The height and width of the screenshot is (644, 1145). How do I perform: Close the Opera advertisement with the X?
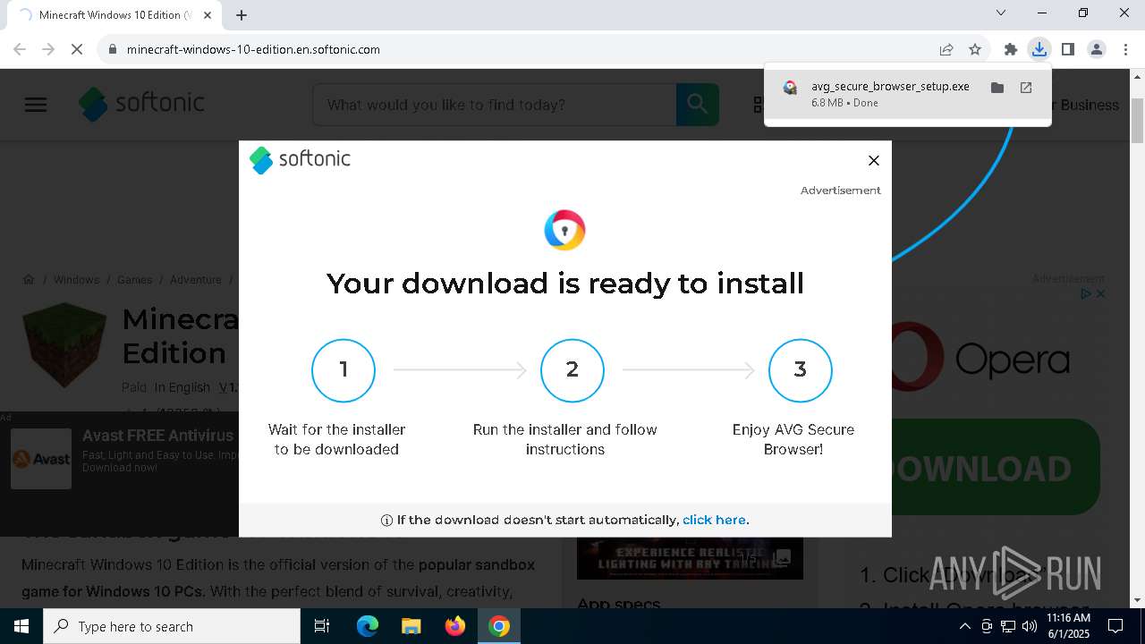(1101, 293)
